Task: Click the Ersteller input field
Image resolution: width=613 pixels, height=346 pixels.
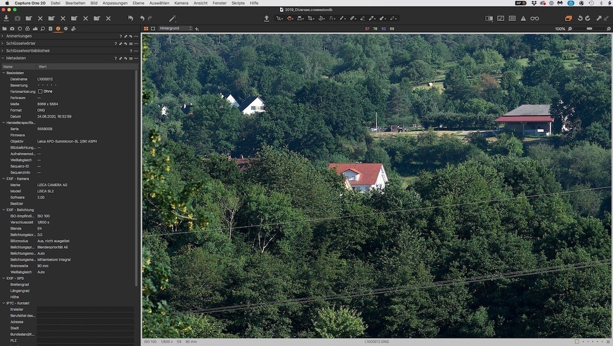Action: coord(85,310)
